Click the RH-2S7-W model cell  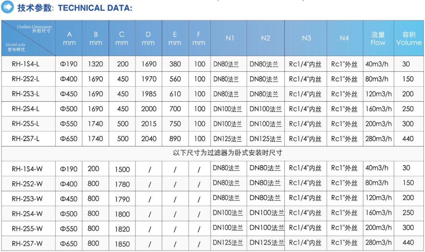pos(27,244)
